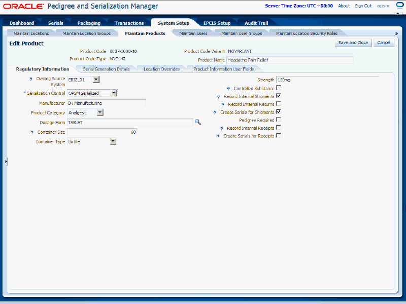Open Product Category dropdown
The height and width of the screenshot is (304, 406).
click(100, 112)
